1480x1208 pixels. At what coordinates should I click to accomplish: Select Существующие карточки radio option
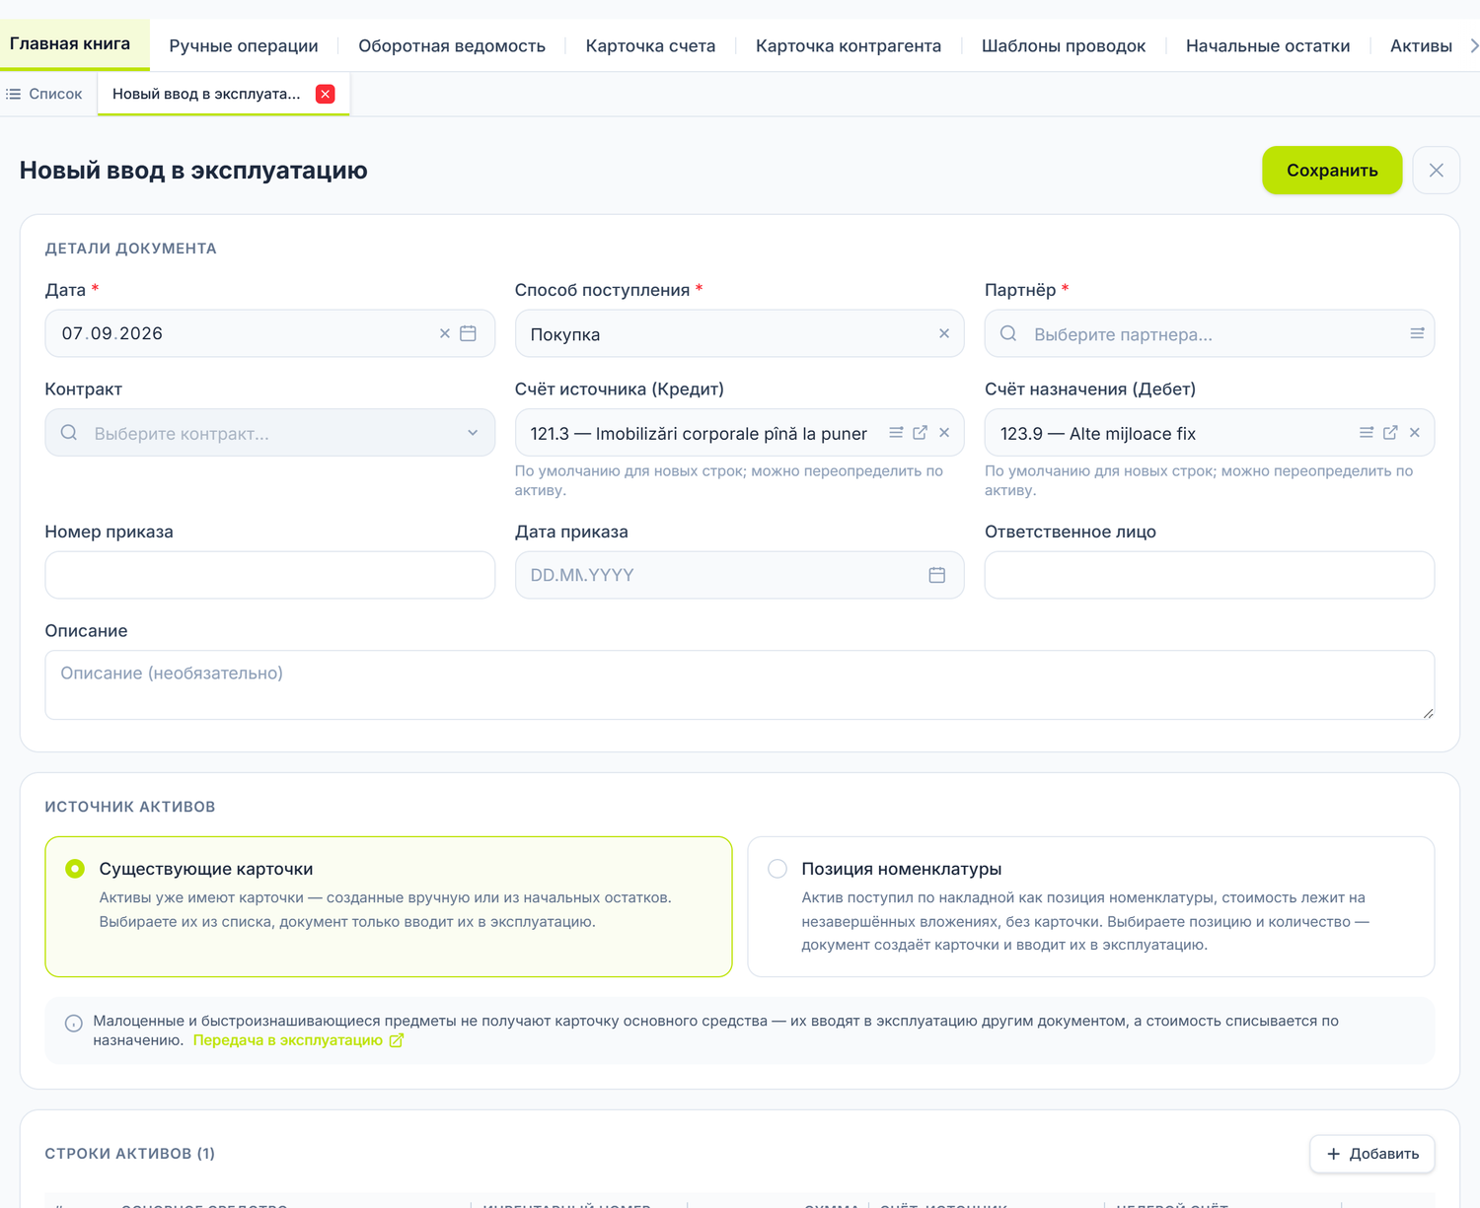[x=75, y=869]
